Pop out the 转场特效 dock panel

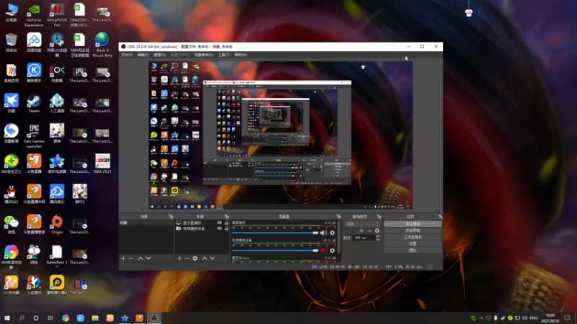pos(379,217)
